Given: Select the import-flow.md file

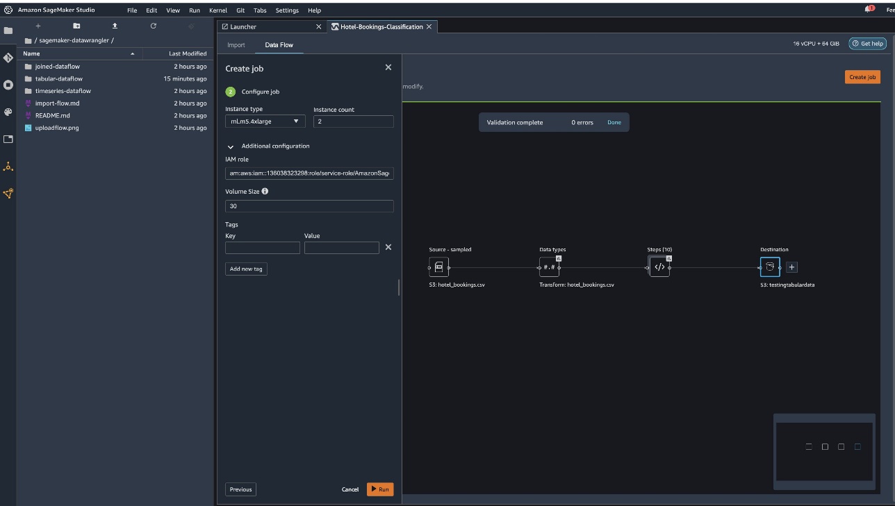Looking at the screenshot, I should pos(115,103).
